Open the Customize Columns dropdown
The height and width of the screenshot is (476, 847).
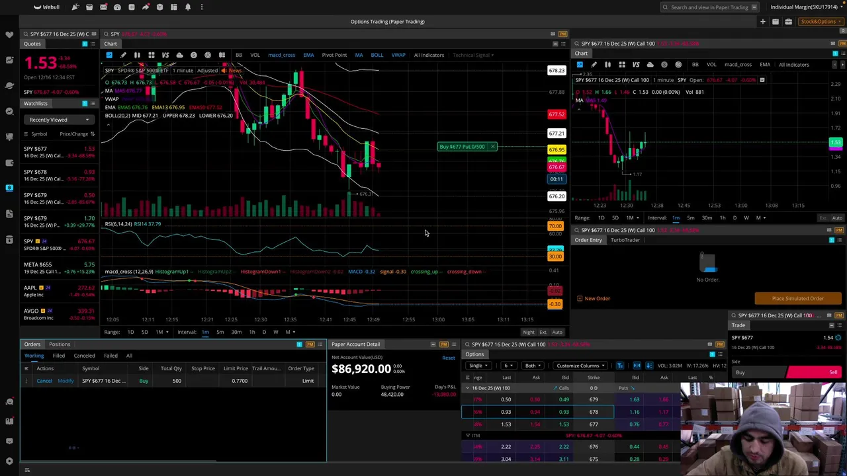(580, 366)
